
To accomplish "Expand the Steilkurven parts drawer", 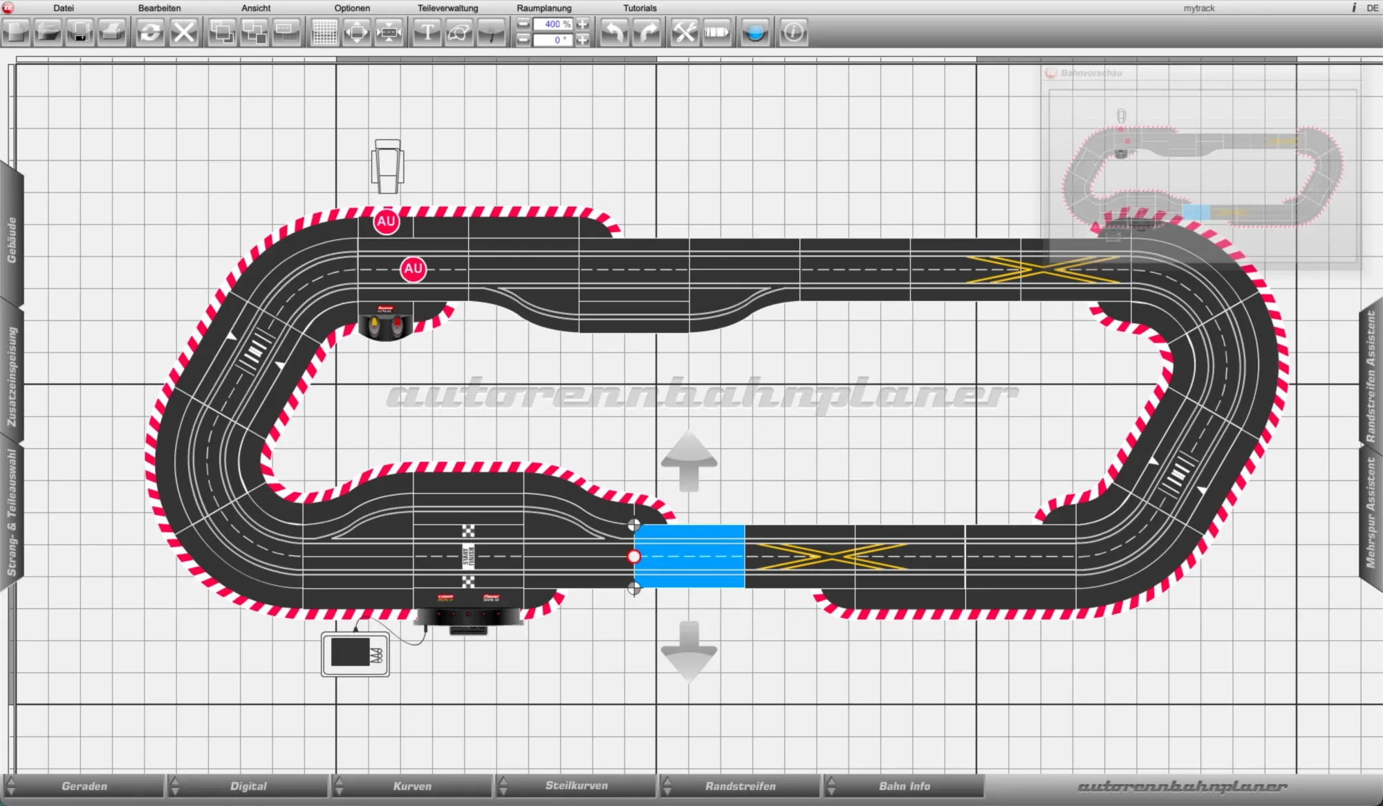I will tap(576, 786).
